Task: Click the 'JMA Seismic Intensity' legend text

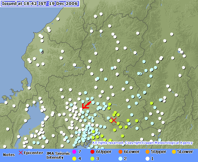Action: [x=58, y=155]
